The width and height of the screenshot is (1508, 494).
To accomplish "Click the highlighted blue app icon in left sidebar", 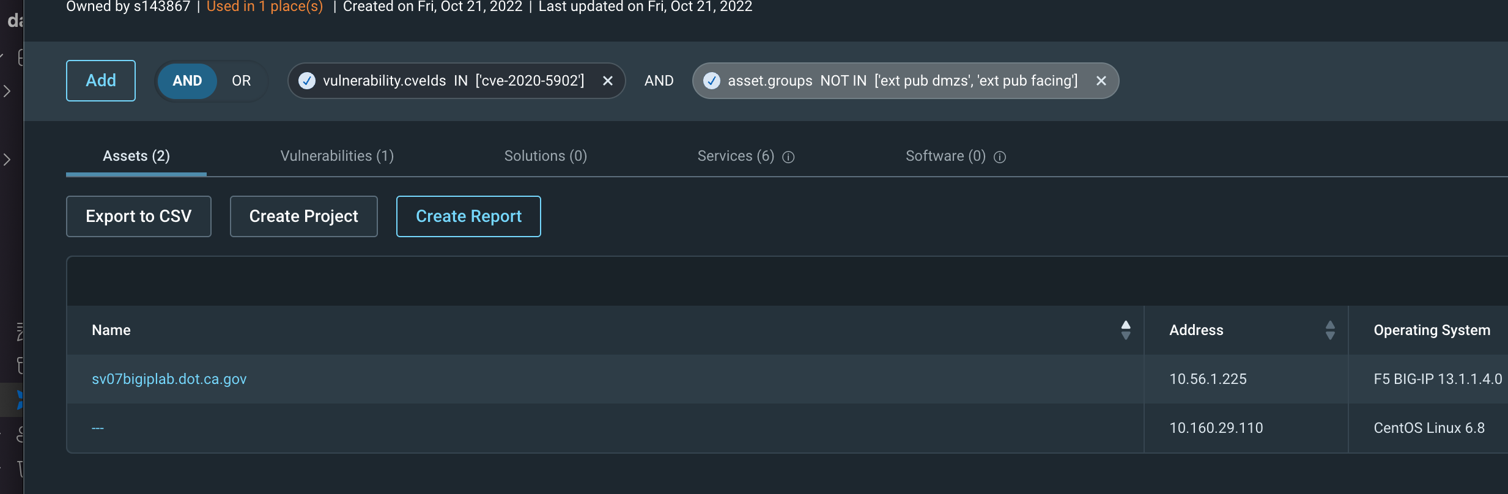I will pos(19,400).
